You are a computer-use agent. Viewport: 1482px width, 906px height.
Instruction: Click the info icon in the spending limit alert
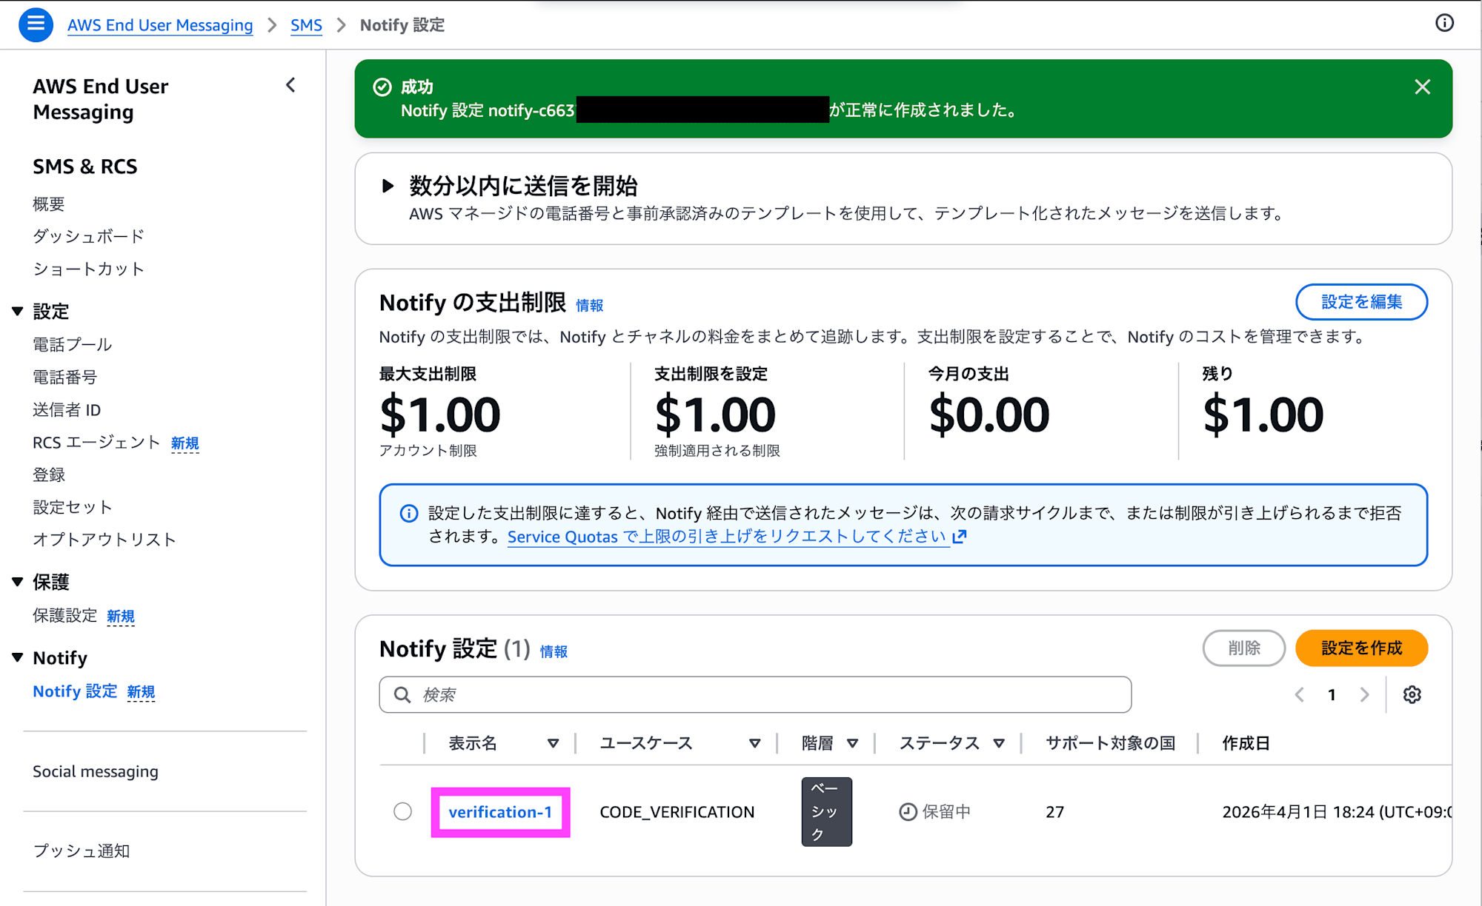tap(408, 513)
